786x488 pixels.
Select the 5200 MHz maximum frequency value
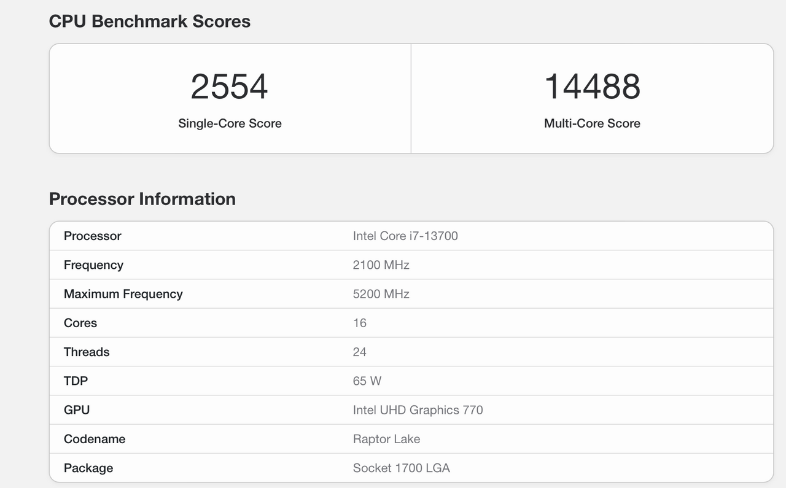381,294
